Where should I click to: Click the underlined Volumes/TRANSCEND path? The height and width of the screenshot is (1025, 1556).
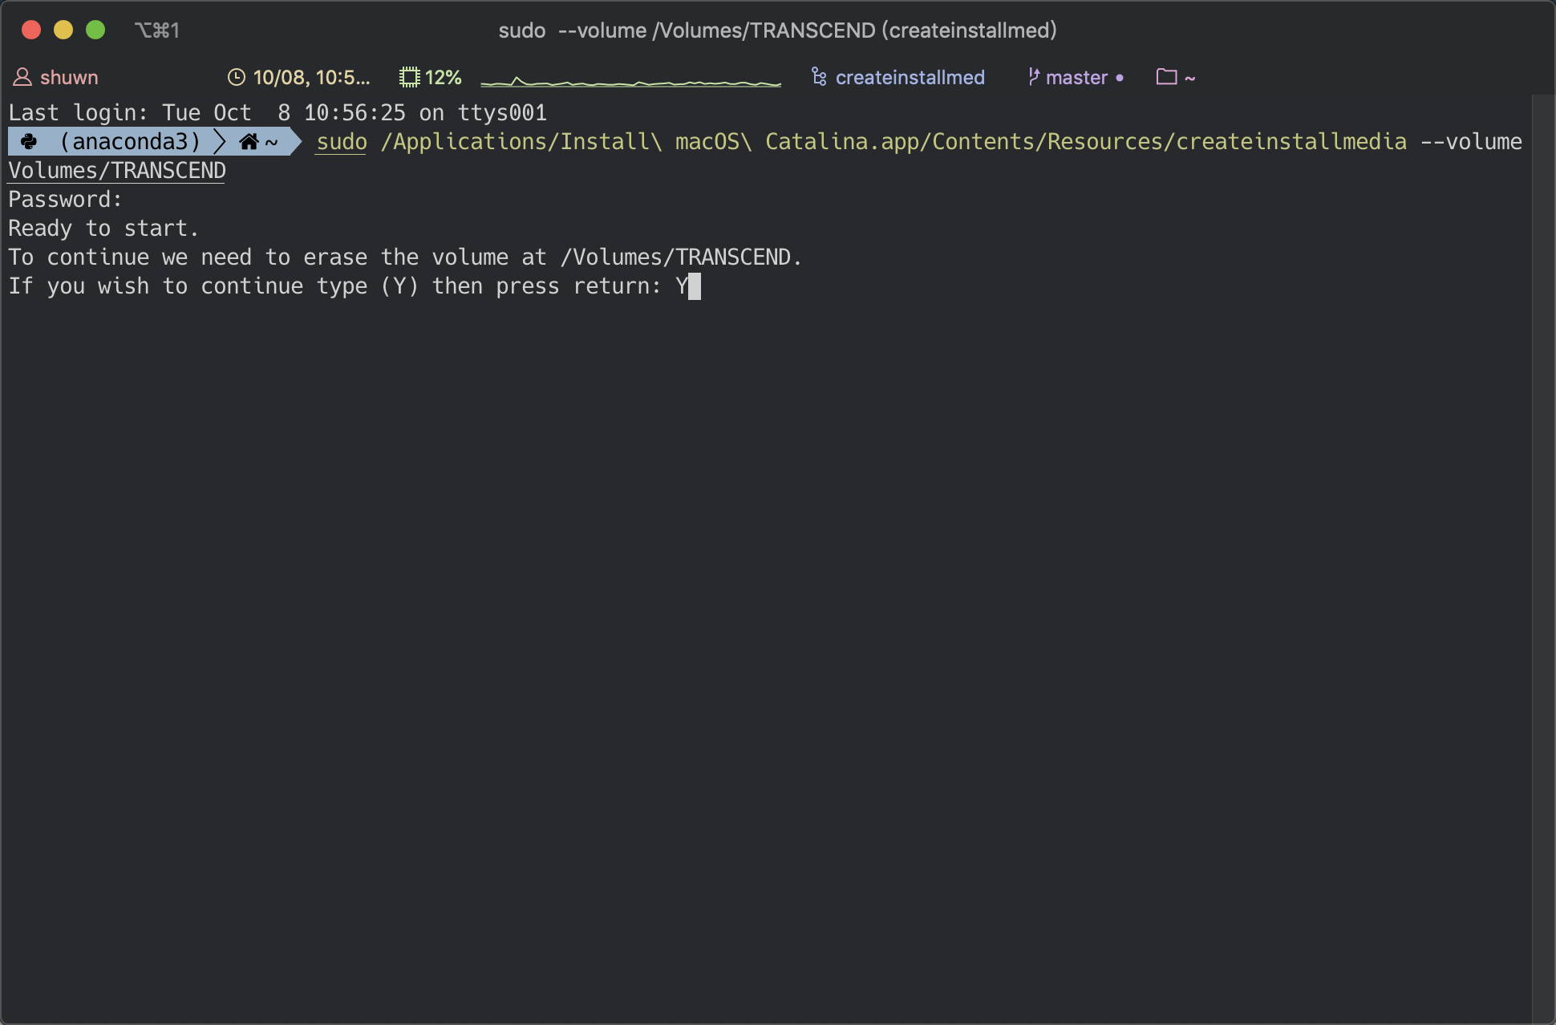(117, 171)
